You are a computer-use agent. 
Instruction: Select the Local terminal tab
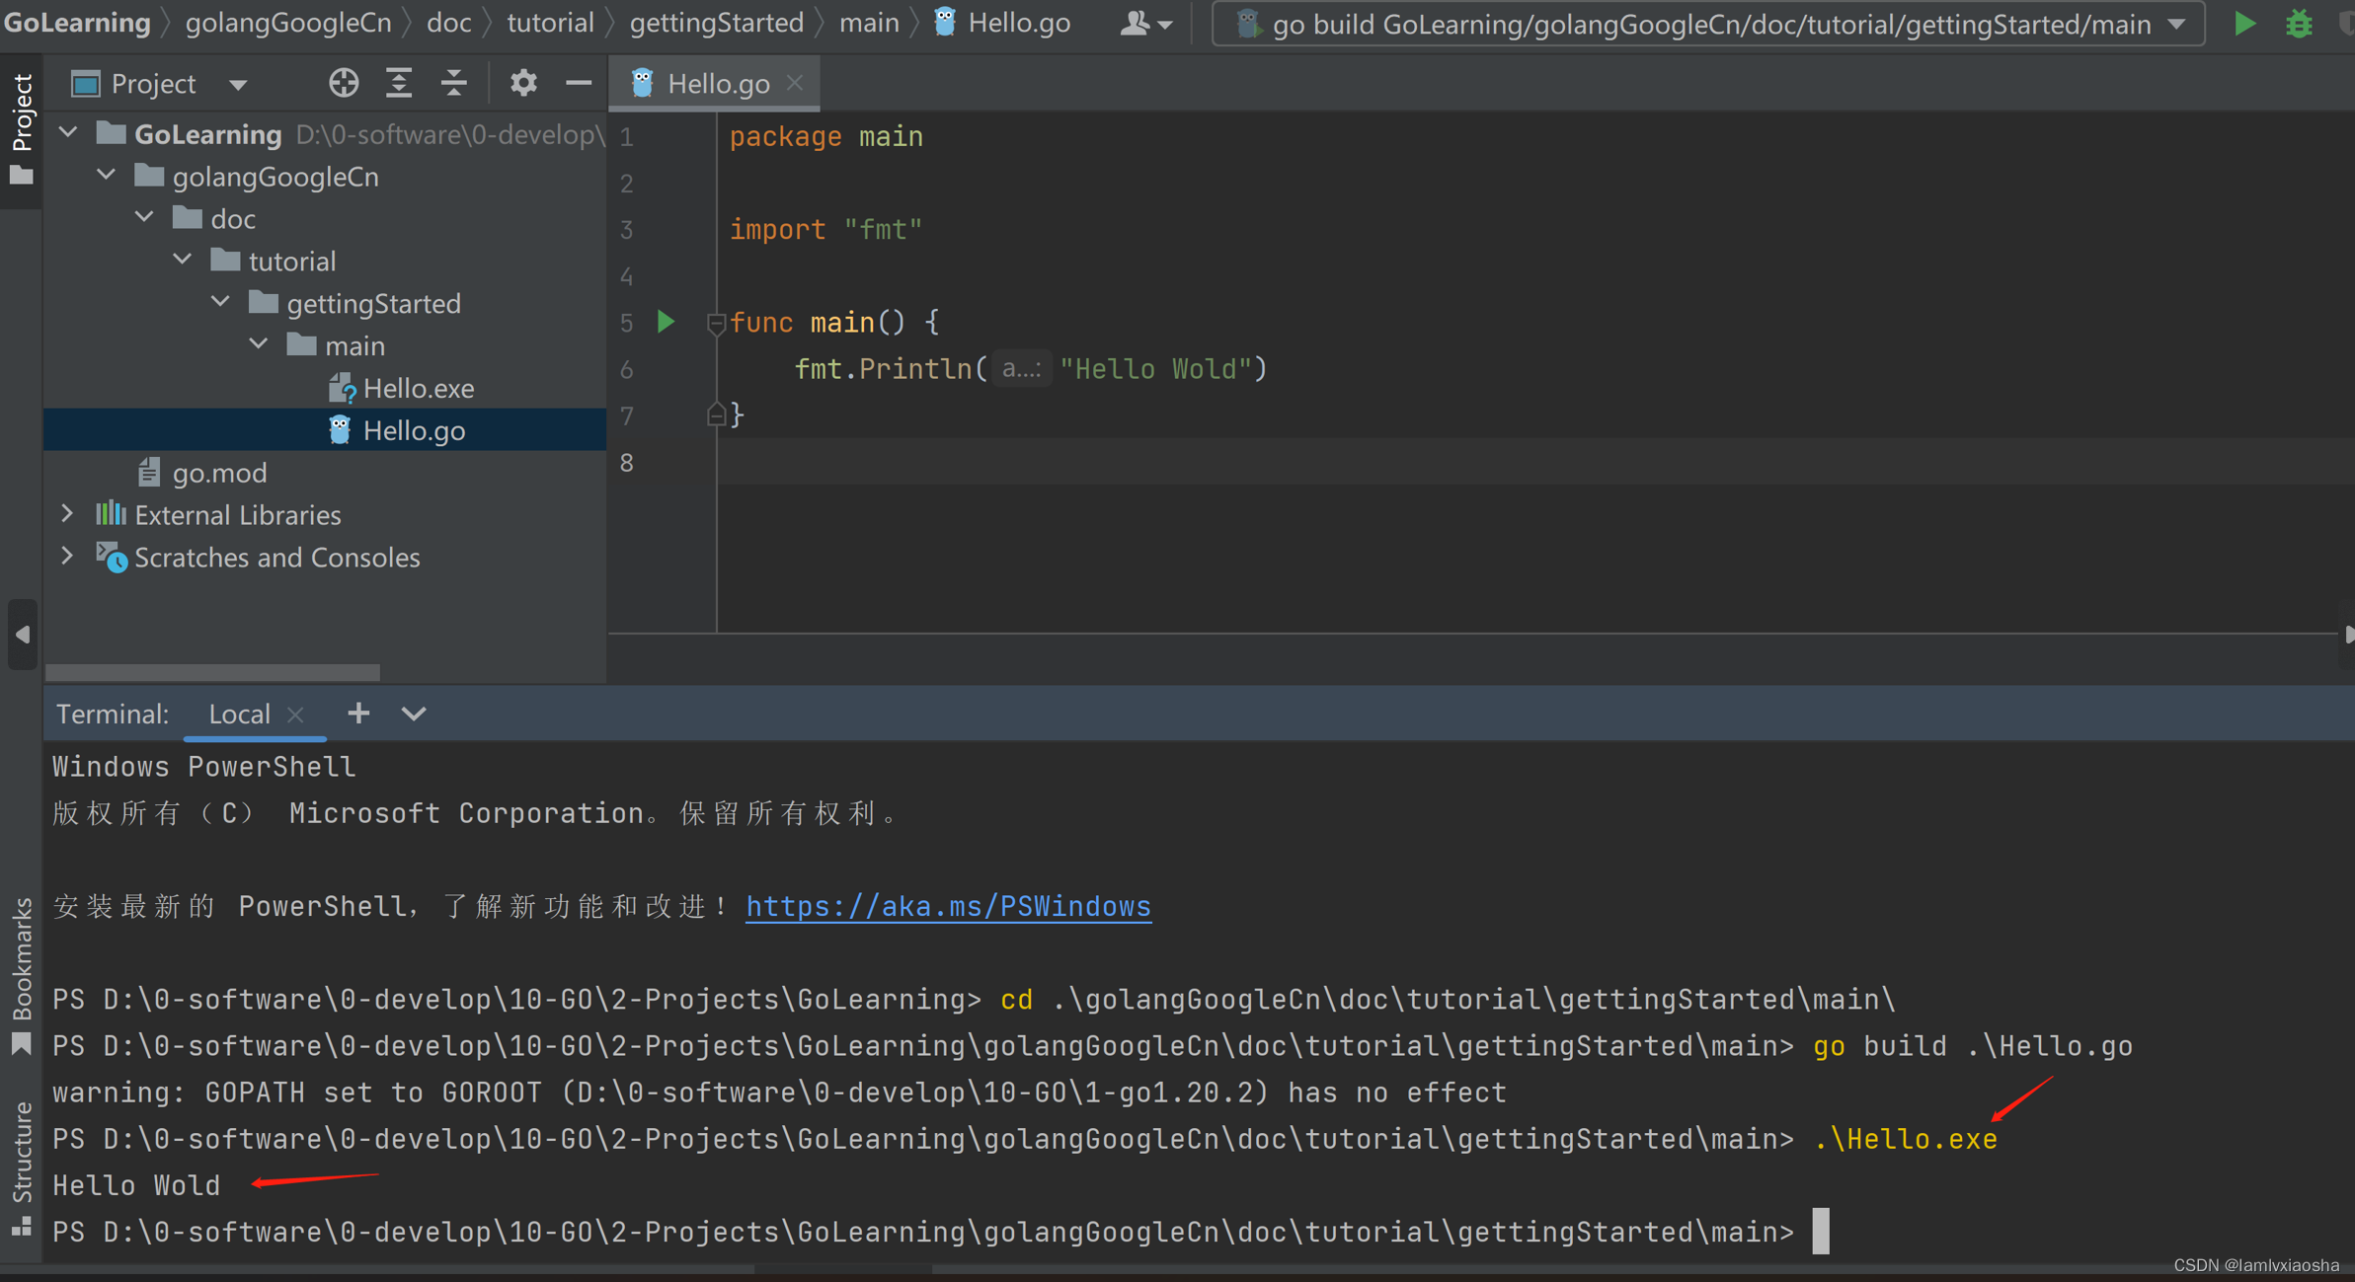(x=239, y=714)
